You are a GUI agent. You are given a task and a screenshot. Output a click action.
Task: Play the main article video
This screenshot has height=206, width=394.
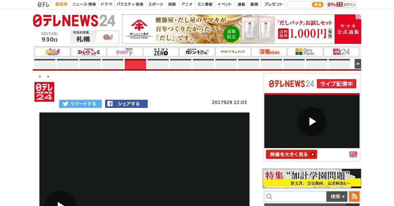[60, 202]
